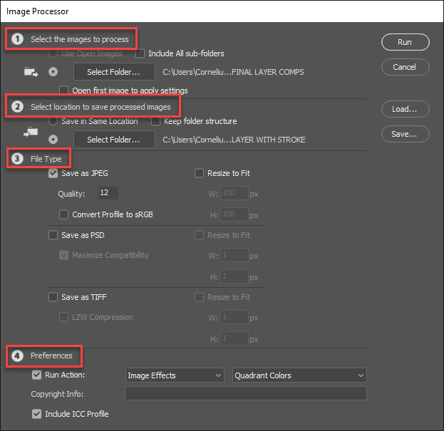Check Convert Profile to sRGB

(63, 214)
